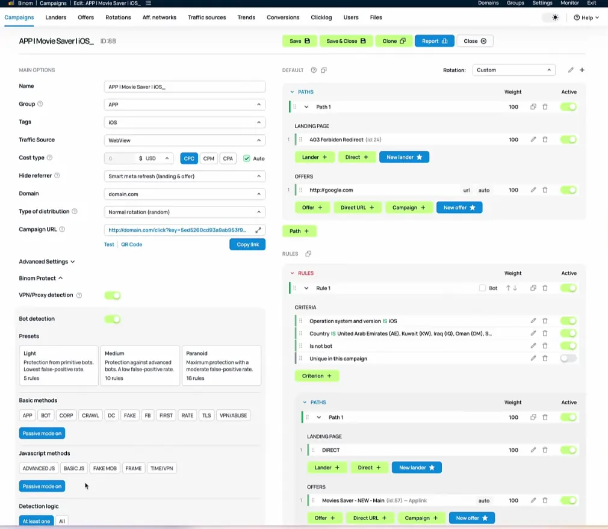The width and height of the screenshot is (608, 529).
Task: Click the copy icon next to RULES heading
Action: (x=308, y=254)
